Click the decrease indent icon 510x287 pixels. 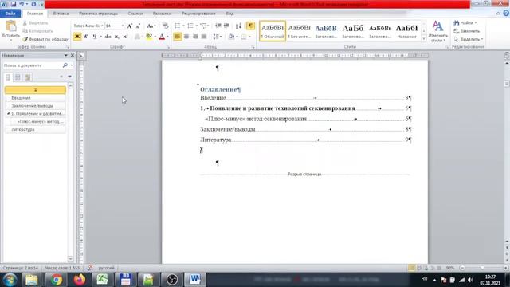click(218, 26)
